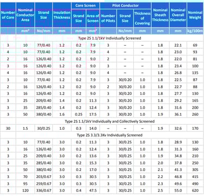Image resolution: width=204 pixels, height=196 pixels.
Task: Select the 'Thickness of Covering' header
Action: click(x=143, y=18)
